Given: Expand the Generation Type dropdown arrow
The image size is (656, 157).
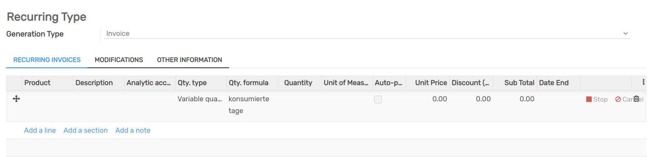Looking at the screenshot, I should 626,34.
